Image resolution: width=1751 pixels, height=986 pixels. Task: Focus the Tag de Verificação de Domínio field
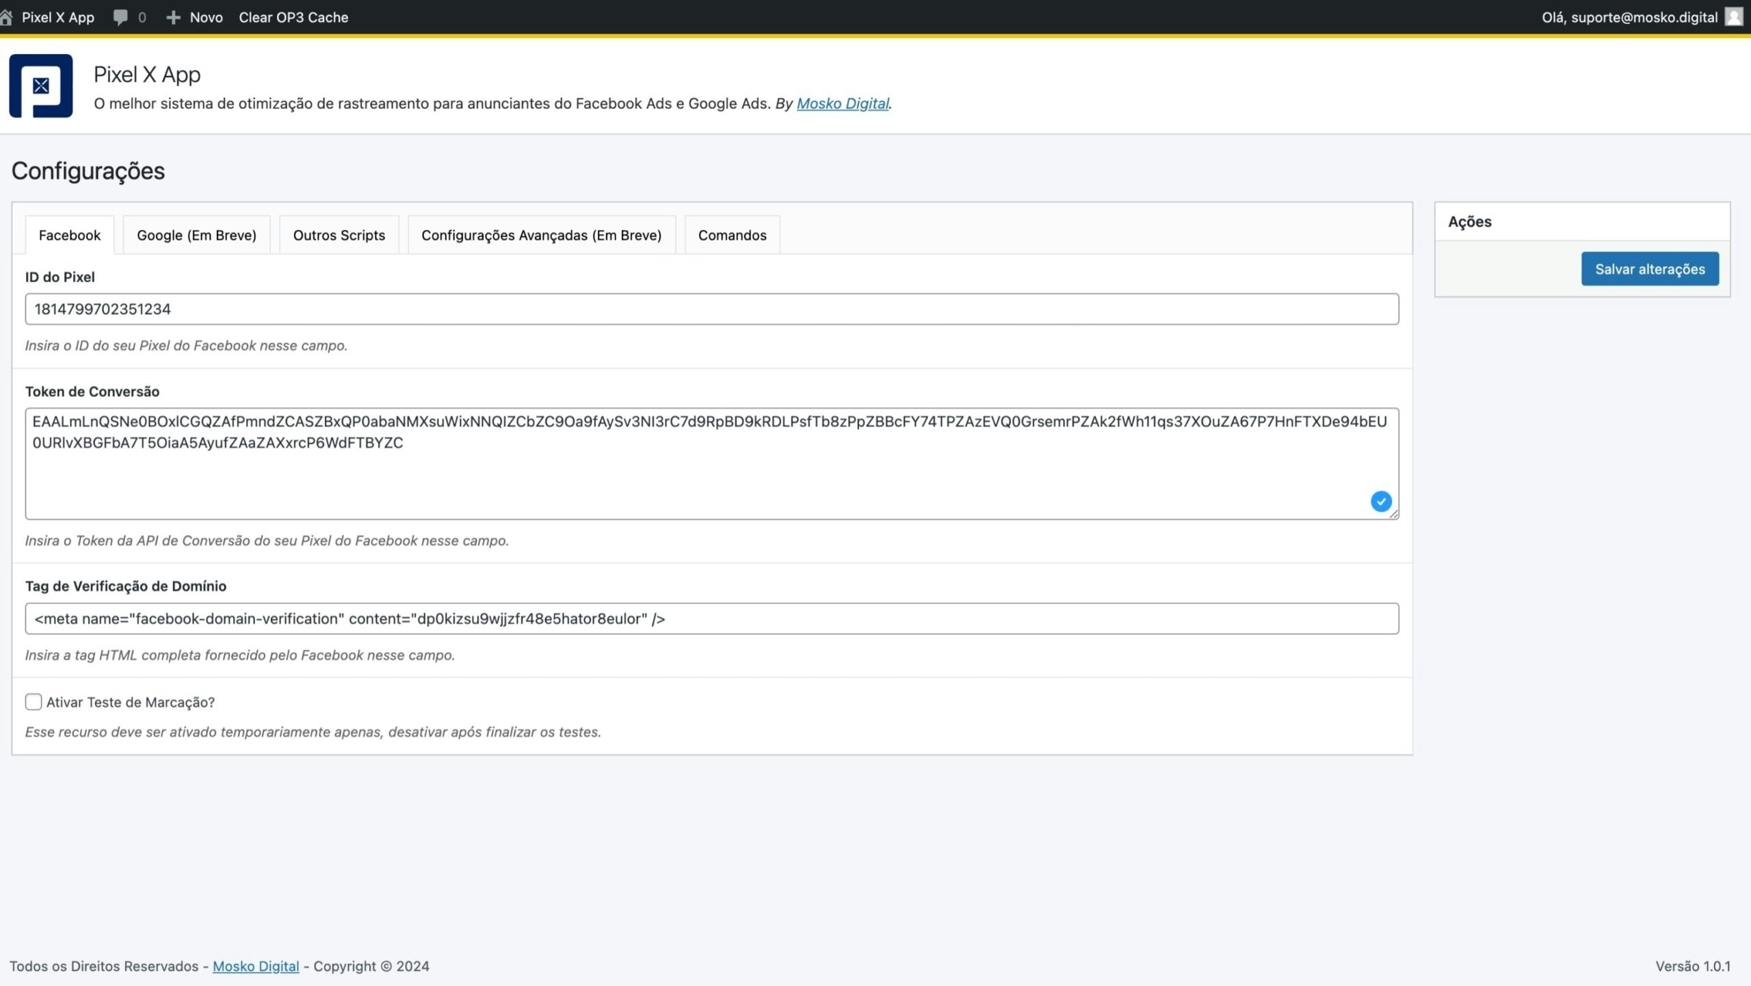(712, 619)
